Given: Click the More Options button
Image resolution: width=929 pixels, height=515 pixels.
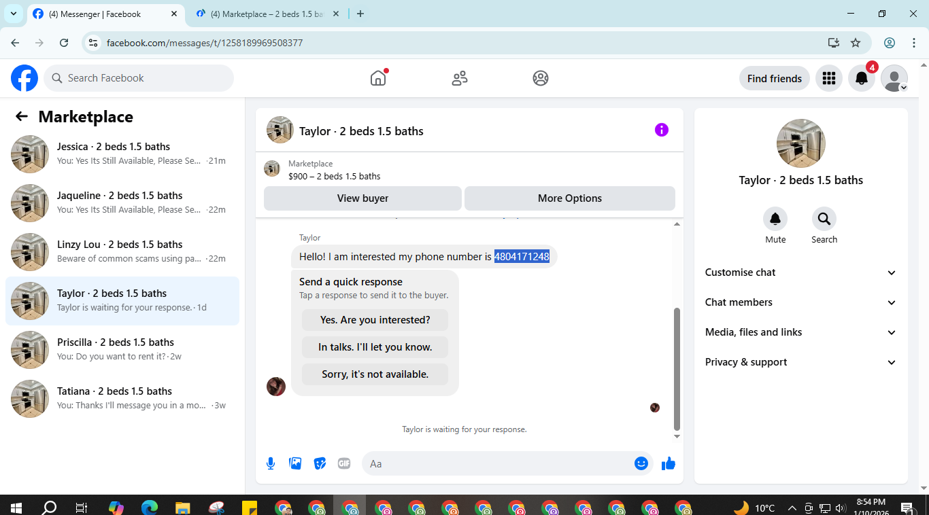Looking at the screenshot, I should click(x=570, y=198).
